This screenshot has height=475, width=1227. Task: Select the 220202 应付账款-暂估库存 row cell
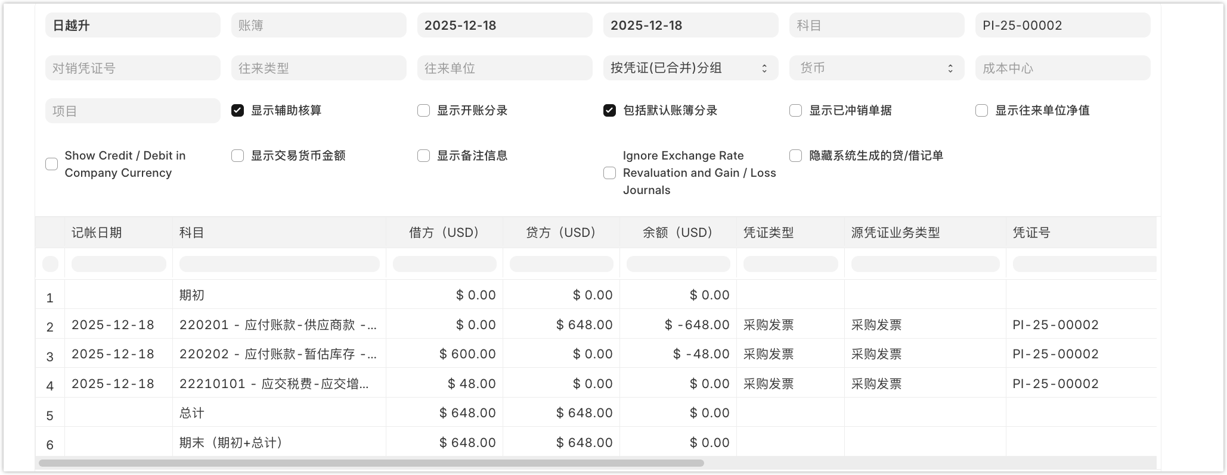278,354
